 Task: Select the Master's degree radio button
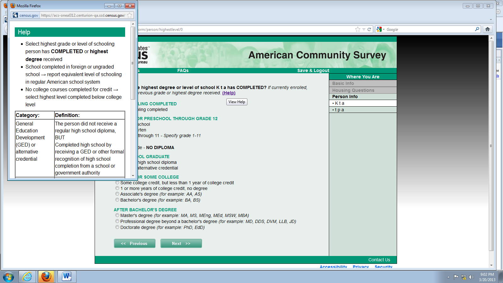117,215
